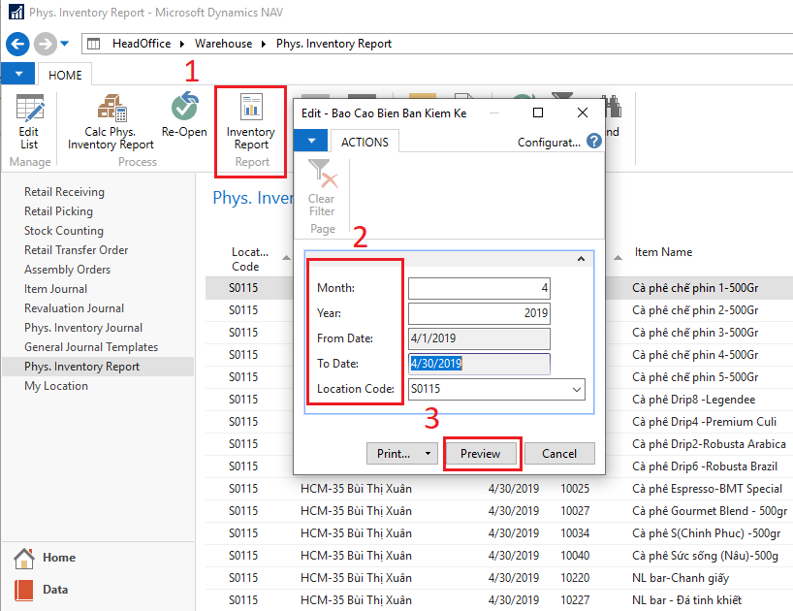Open the dialog help question mark icon
Viewport: 793px width, 611px height.
pos(594,142)
